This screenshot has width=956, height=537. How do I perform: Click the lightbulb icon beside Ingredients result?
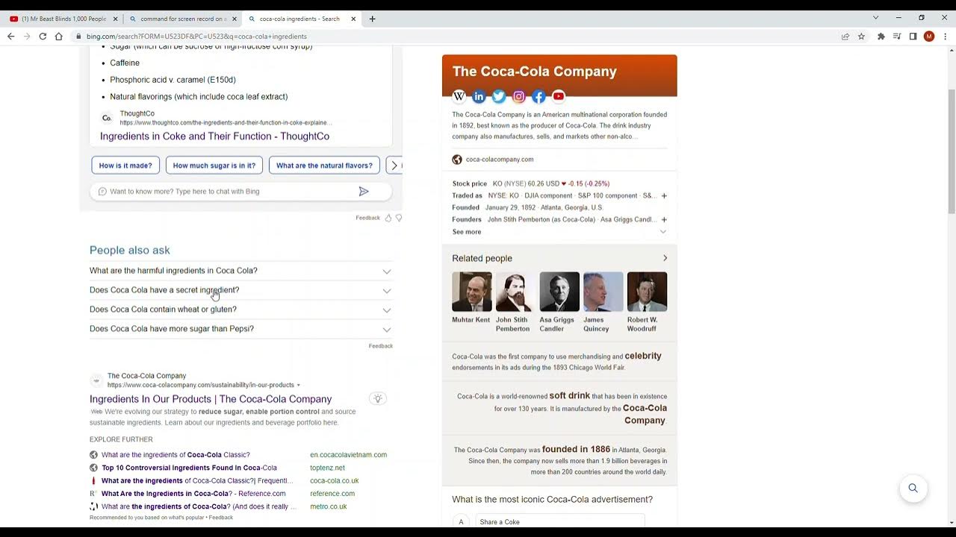point(378,399)
